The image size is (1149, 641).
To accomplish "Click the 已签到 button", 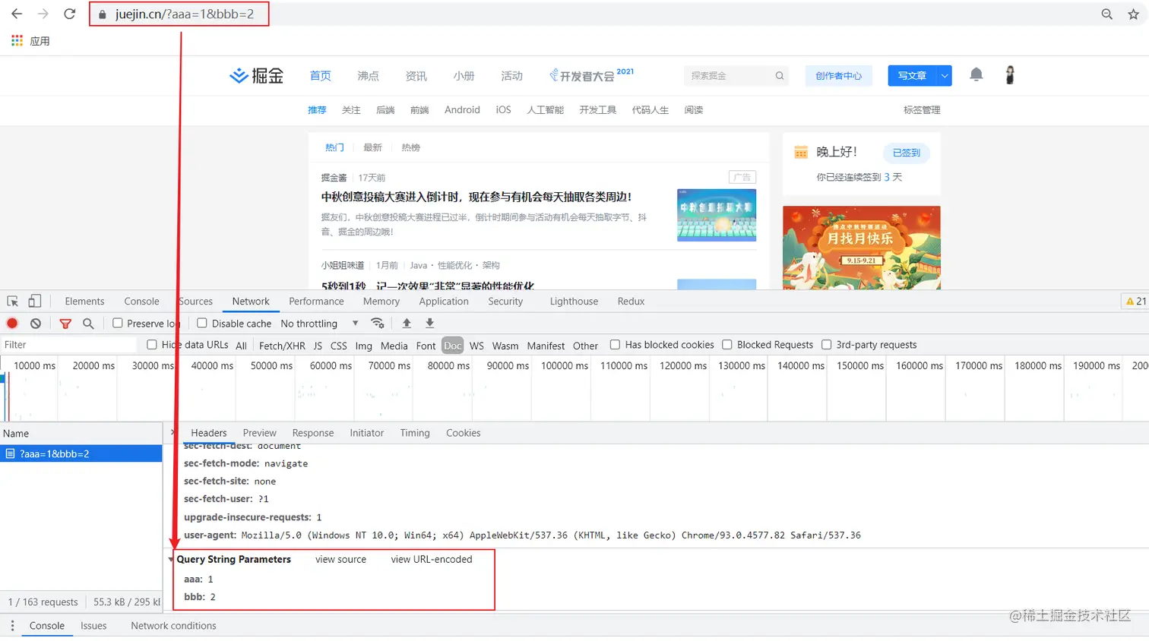I will click(907, 153).
